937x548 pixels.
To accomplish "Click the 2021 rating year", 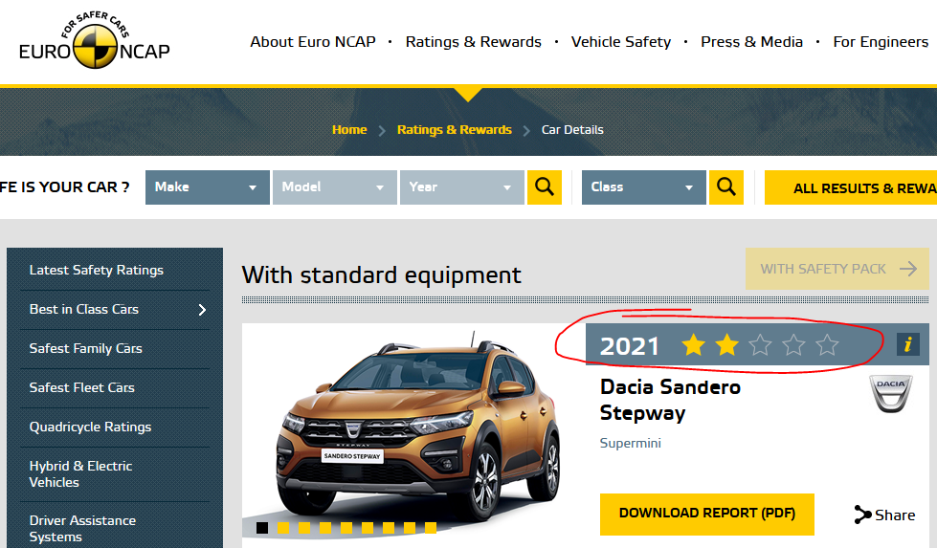I will [629, 345].
